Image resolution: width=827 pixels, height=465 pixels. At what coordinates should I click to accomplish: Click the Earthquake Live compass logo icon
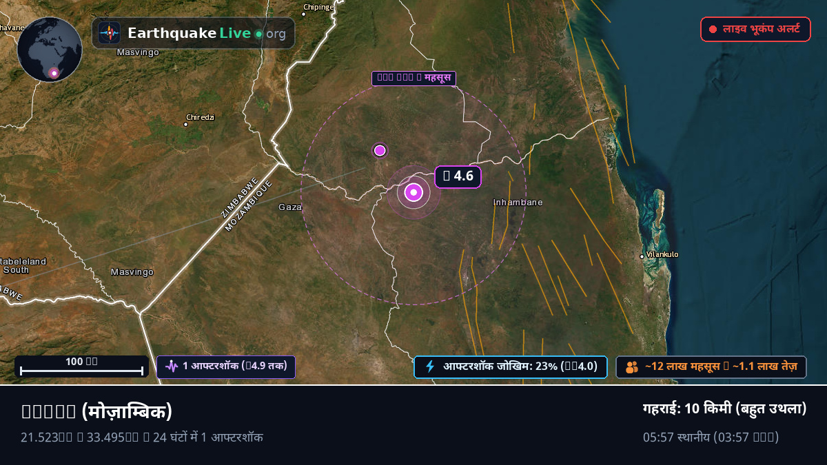110,33
